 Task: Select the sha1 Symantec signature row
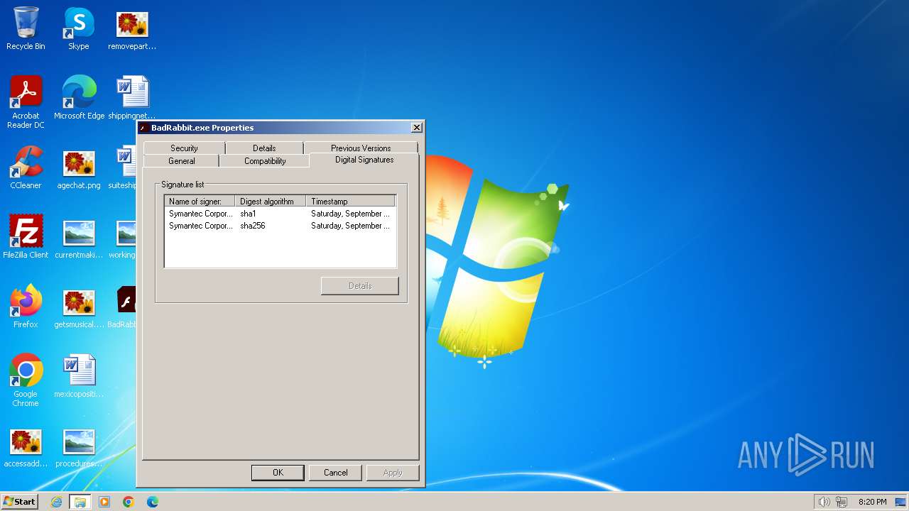280,214
